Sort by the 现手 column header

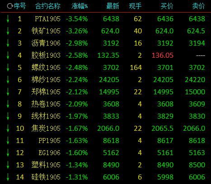(x=135, y=6)
